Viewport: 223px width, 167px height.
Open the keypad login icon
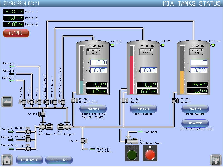(x=215, y=160)
